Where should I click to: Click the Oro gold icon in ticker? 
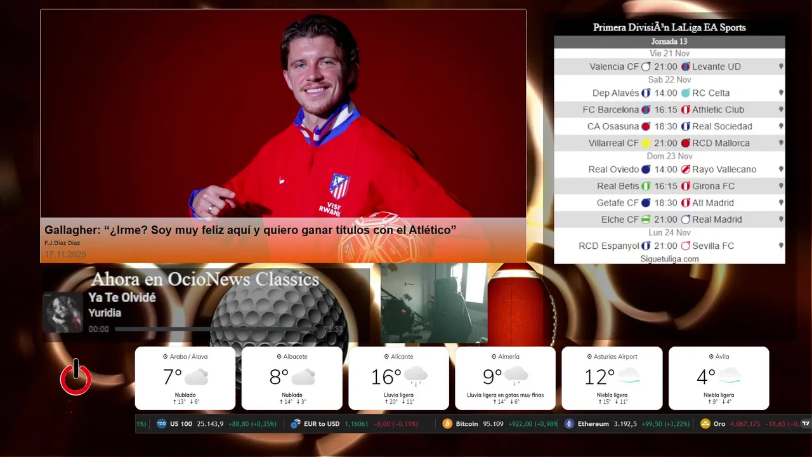pyautogui.click(x=705, y=424)
